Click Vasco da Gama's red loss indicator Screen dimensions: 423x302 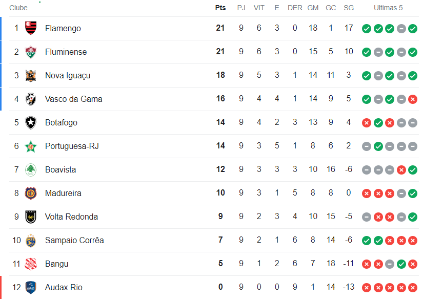click(x=413, y=99)
